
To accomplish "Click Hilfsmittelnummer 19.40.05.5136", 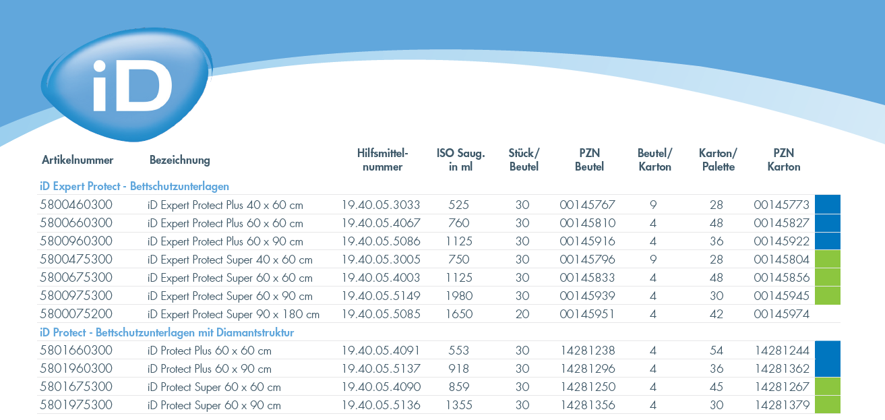I will [x=381, y=404].
